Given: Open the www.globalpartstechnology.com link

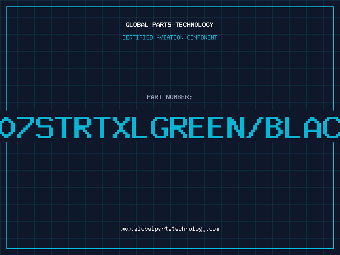Looking at the screenshot, I should [x=170, y=229].
